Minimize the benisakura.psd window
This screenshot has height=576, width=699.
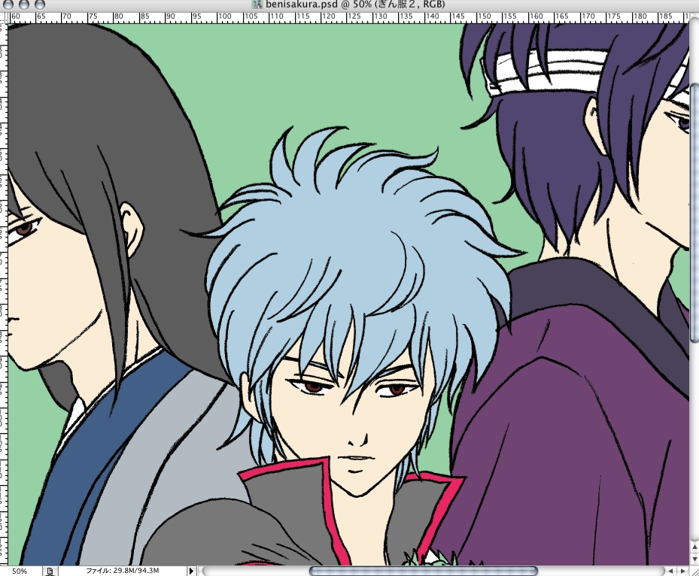[x=24, y=5]
